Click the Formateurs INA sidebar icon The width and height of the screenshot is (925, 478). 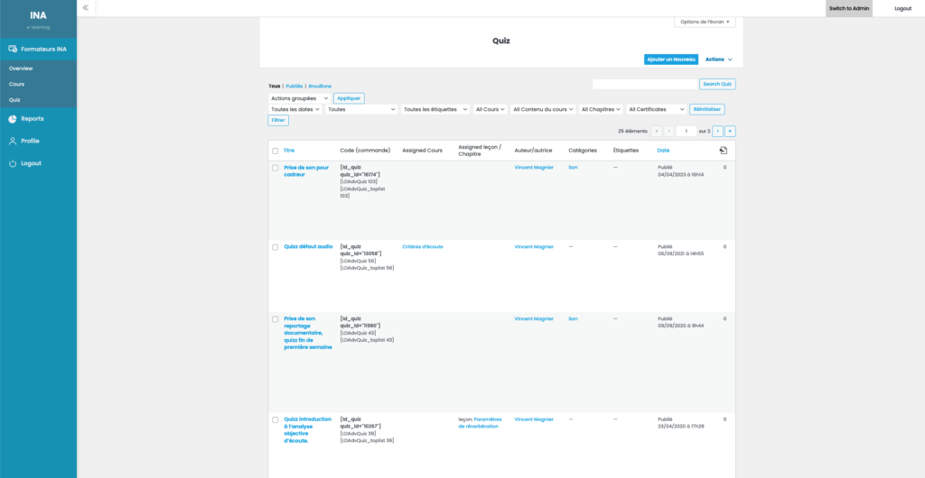click(x=13, y=49)
